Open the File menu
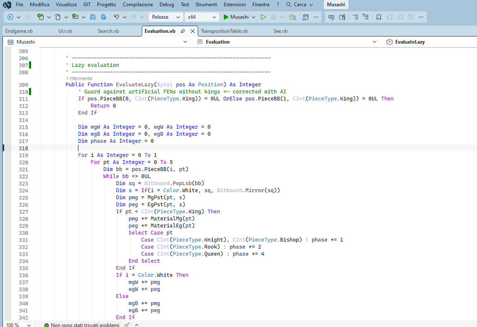477x327 pixels. [x=19, y=5]
